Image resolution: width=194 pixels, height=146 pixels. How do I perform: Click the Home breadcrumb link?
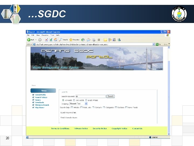[34, 85]
